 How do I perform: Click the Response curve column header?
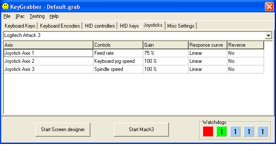click(208, 45)
